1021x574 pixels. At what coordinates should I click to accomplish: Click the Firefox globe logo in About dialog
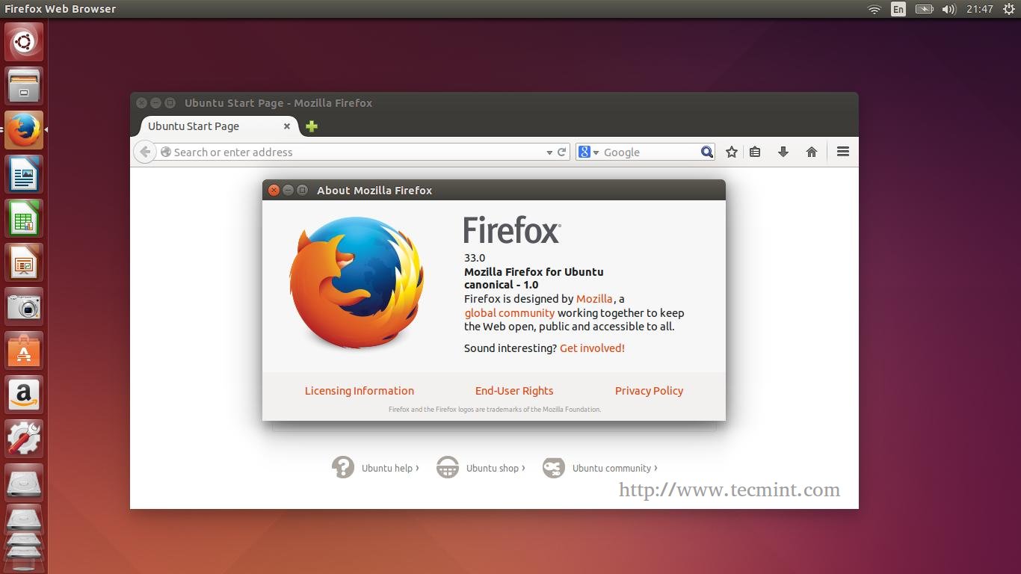pos(357,283)
